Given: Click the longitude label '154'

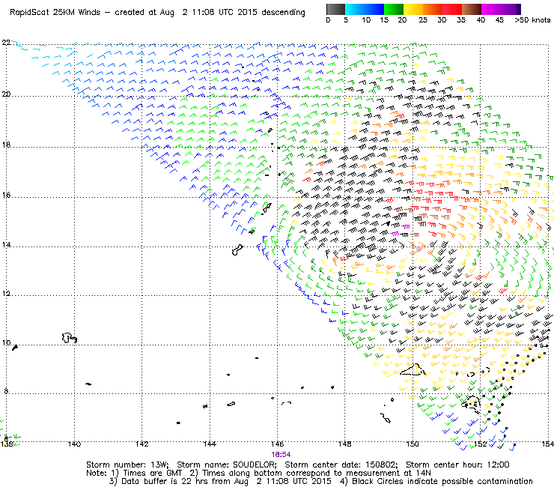Looking at the screenshot, I should [x=548, y=444].
